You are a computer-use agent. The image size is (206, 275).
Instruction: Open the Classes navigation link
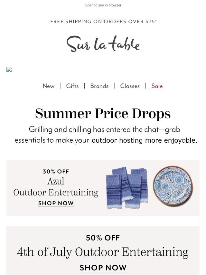[130, 86]
